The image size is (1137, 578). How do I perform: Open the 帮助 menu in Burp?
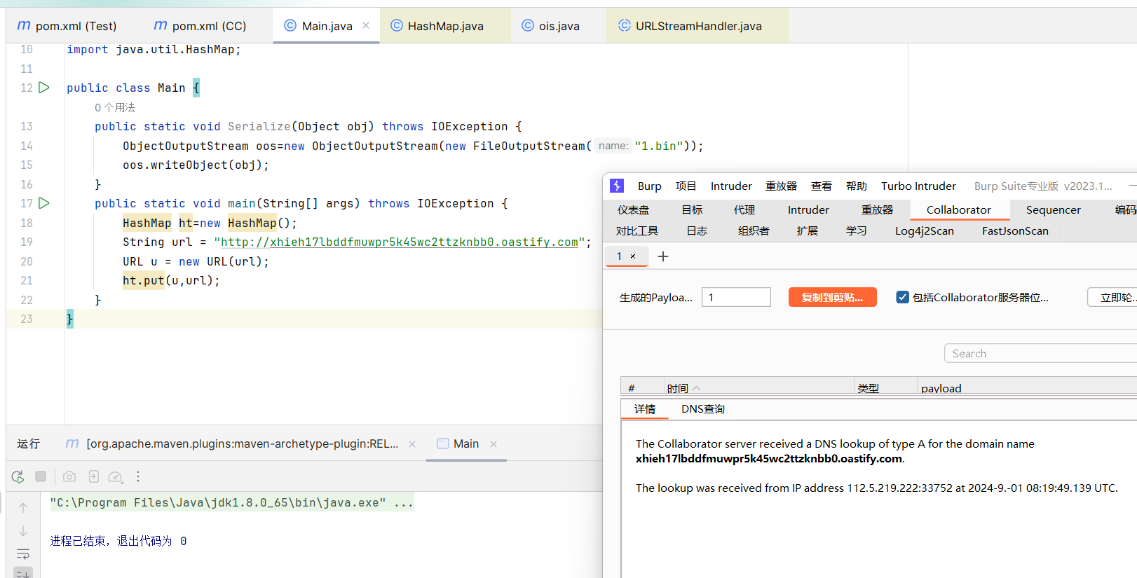point(856,186)
